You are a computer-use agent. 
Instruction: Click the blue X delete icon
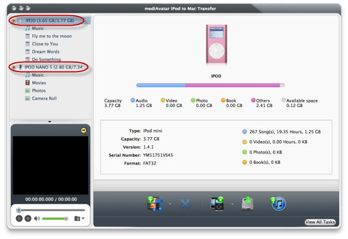[x=185, y=204]
